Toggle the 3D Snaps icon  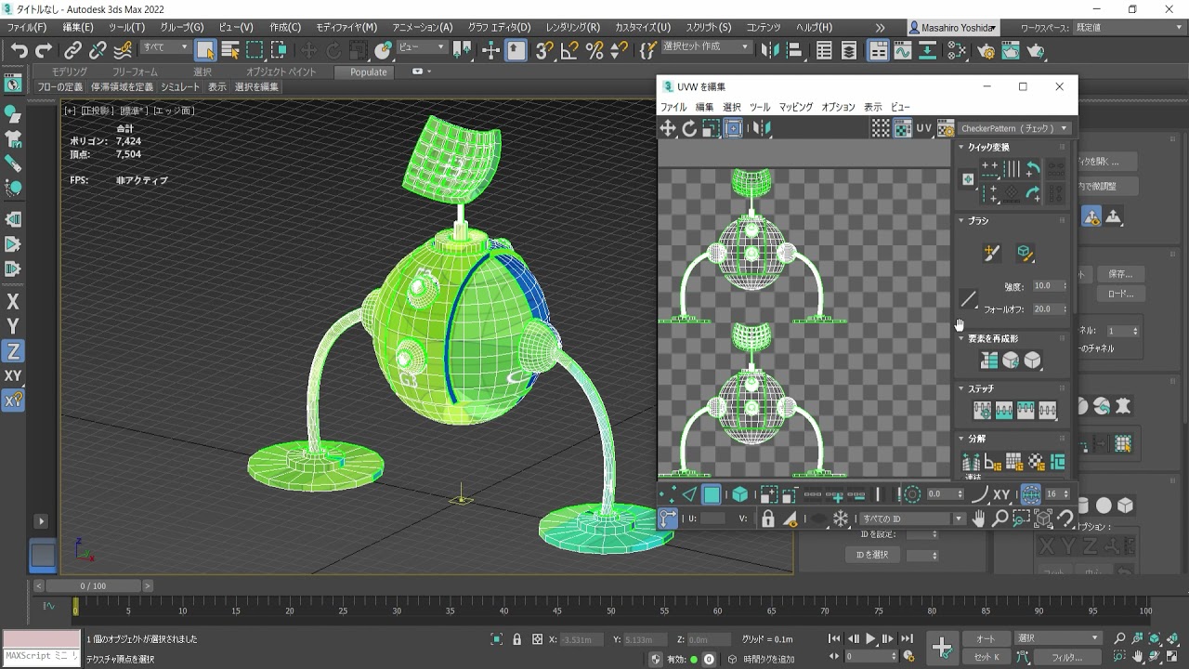coord(544,50)
